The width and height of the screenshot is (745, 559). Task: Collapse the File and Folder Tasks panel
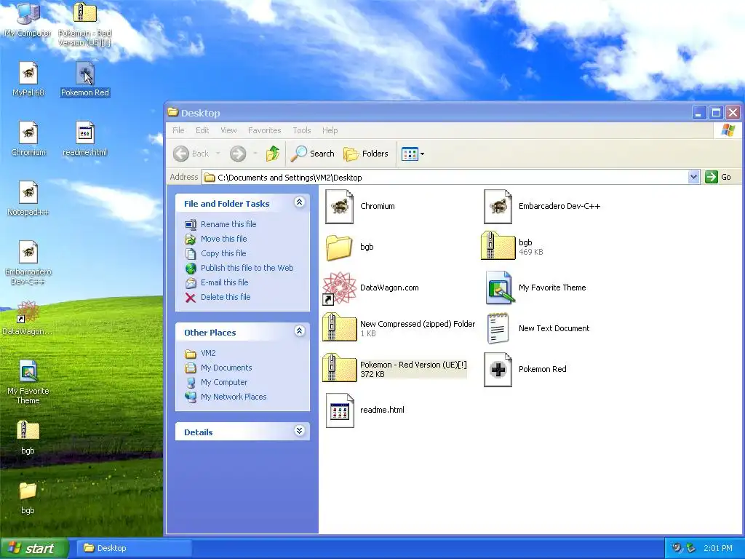point(299,202)
